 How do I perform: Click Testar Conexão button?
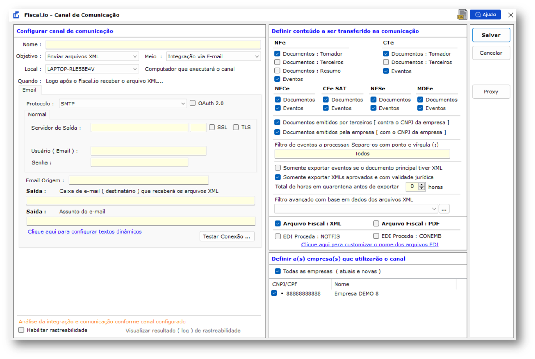pyautogui.click(x=227, y=236)
